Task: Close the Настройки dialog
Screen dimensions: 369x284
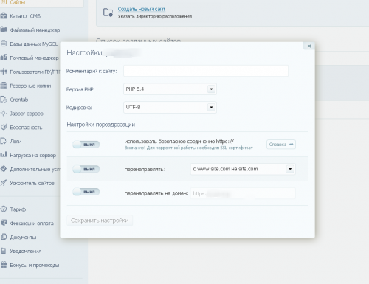Action: pyautogui.click(x=309, y=46)
